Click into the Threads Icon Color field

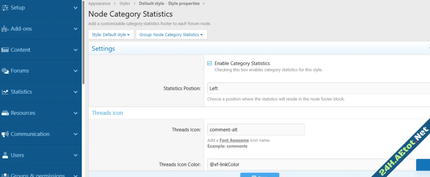(x=311, y=164)
